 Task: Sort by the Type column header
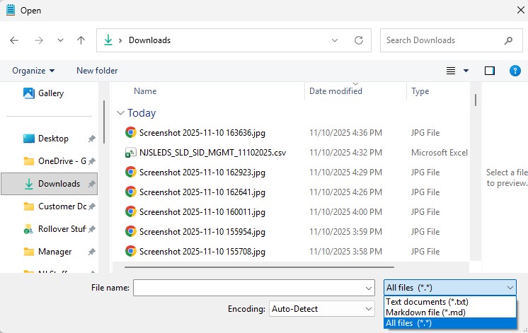tap(420, 91)
